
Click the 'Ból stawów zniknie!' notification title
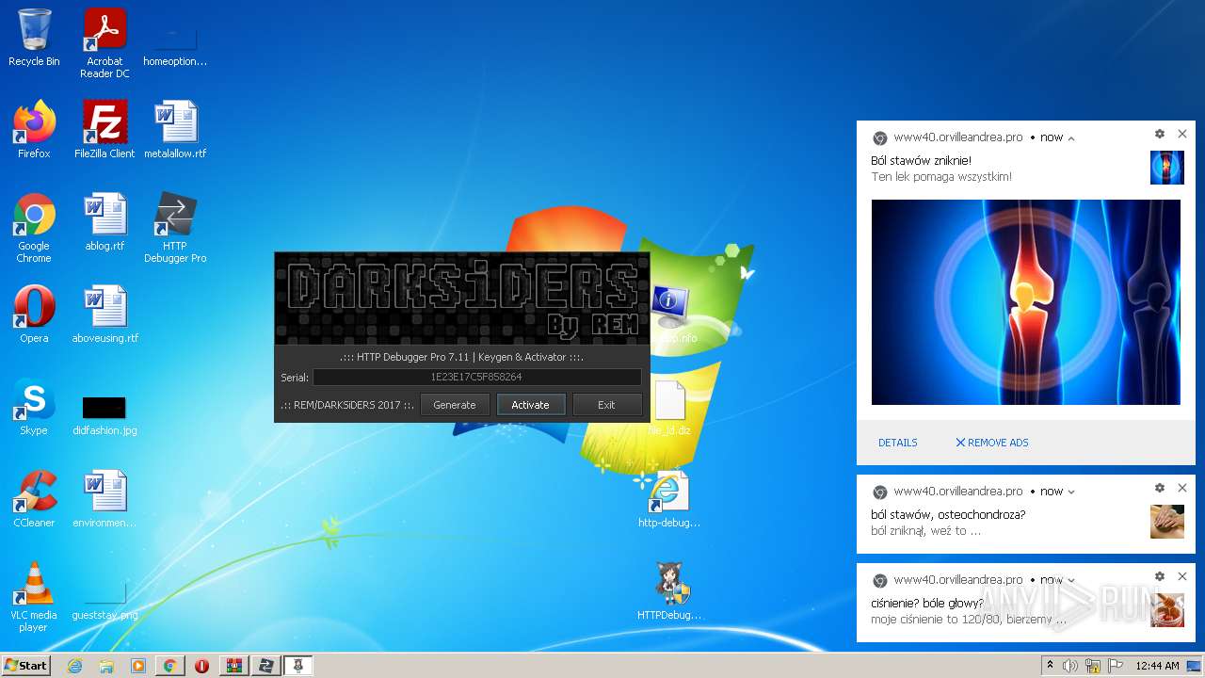[922, 161]
